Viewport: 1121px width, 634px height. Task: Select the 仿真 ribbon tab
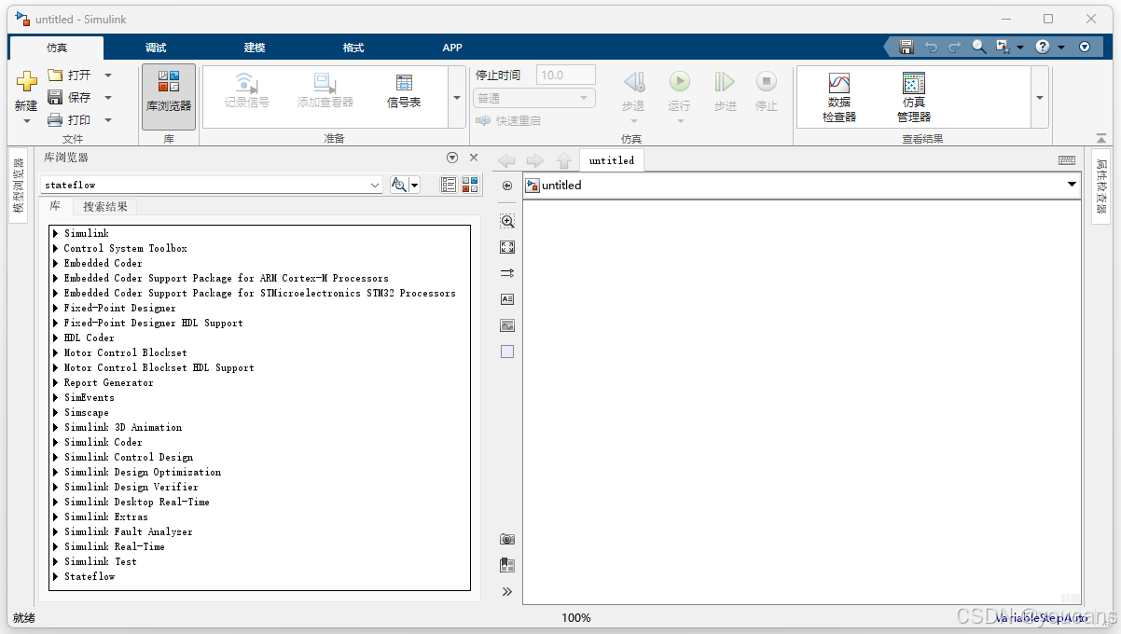pyautogui.click(x=57, y=48)
